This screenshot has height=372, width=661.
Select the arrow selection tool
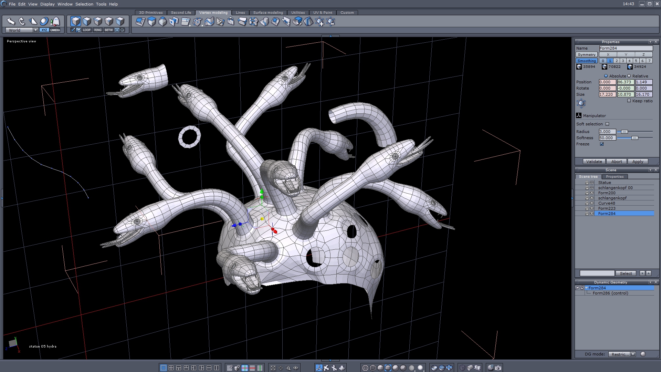[11, 21]
